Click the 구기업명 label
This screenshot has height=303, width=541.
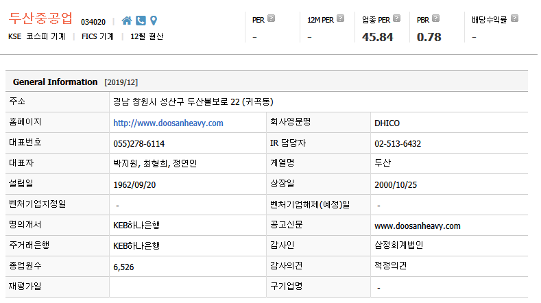click(x=287, y=286)
